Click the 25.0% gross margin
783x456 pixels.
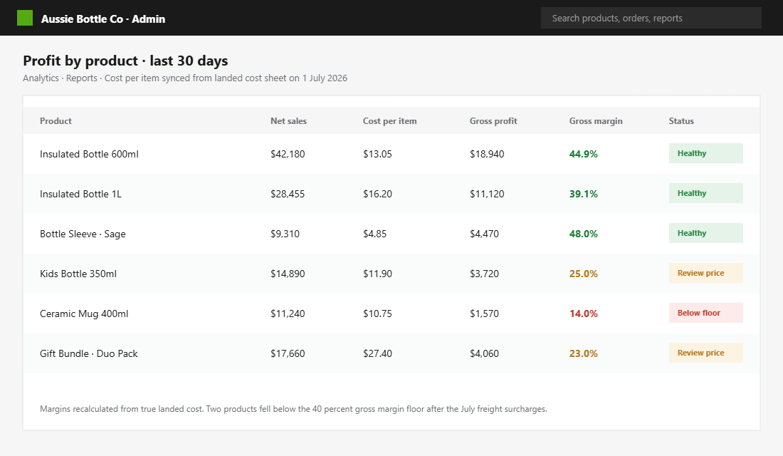click(583, 274)
